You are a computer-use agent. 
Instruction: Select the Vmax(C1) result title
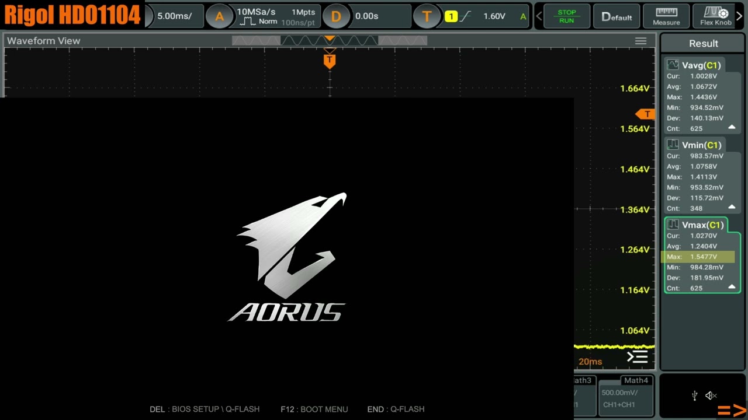point(702,225)
